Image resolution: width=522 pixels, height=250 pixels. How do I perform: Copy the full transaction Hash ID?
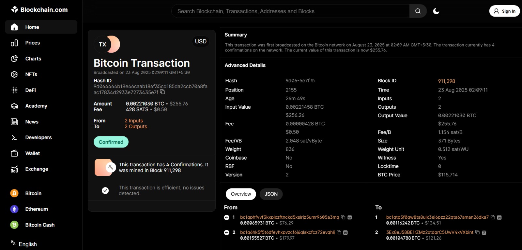point(162,92)
